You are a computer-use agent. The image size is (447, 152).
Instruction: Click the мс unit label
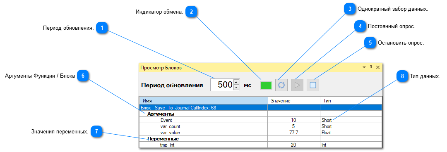pyautogui.click(x=248, y=85)
